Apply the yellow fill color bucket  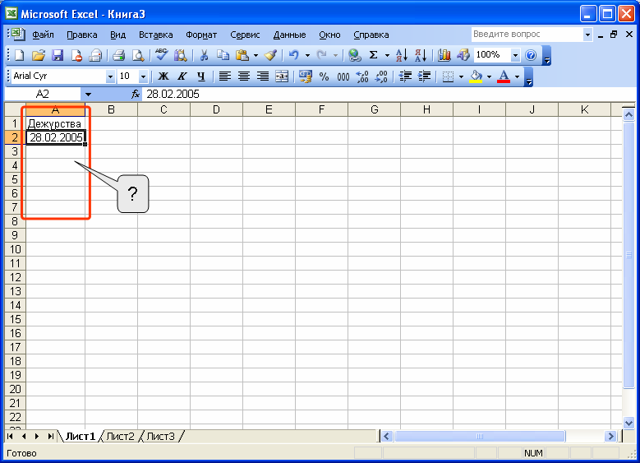click(475, 76)
